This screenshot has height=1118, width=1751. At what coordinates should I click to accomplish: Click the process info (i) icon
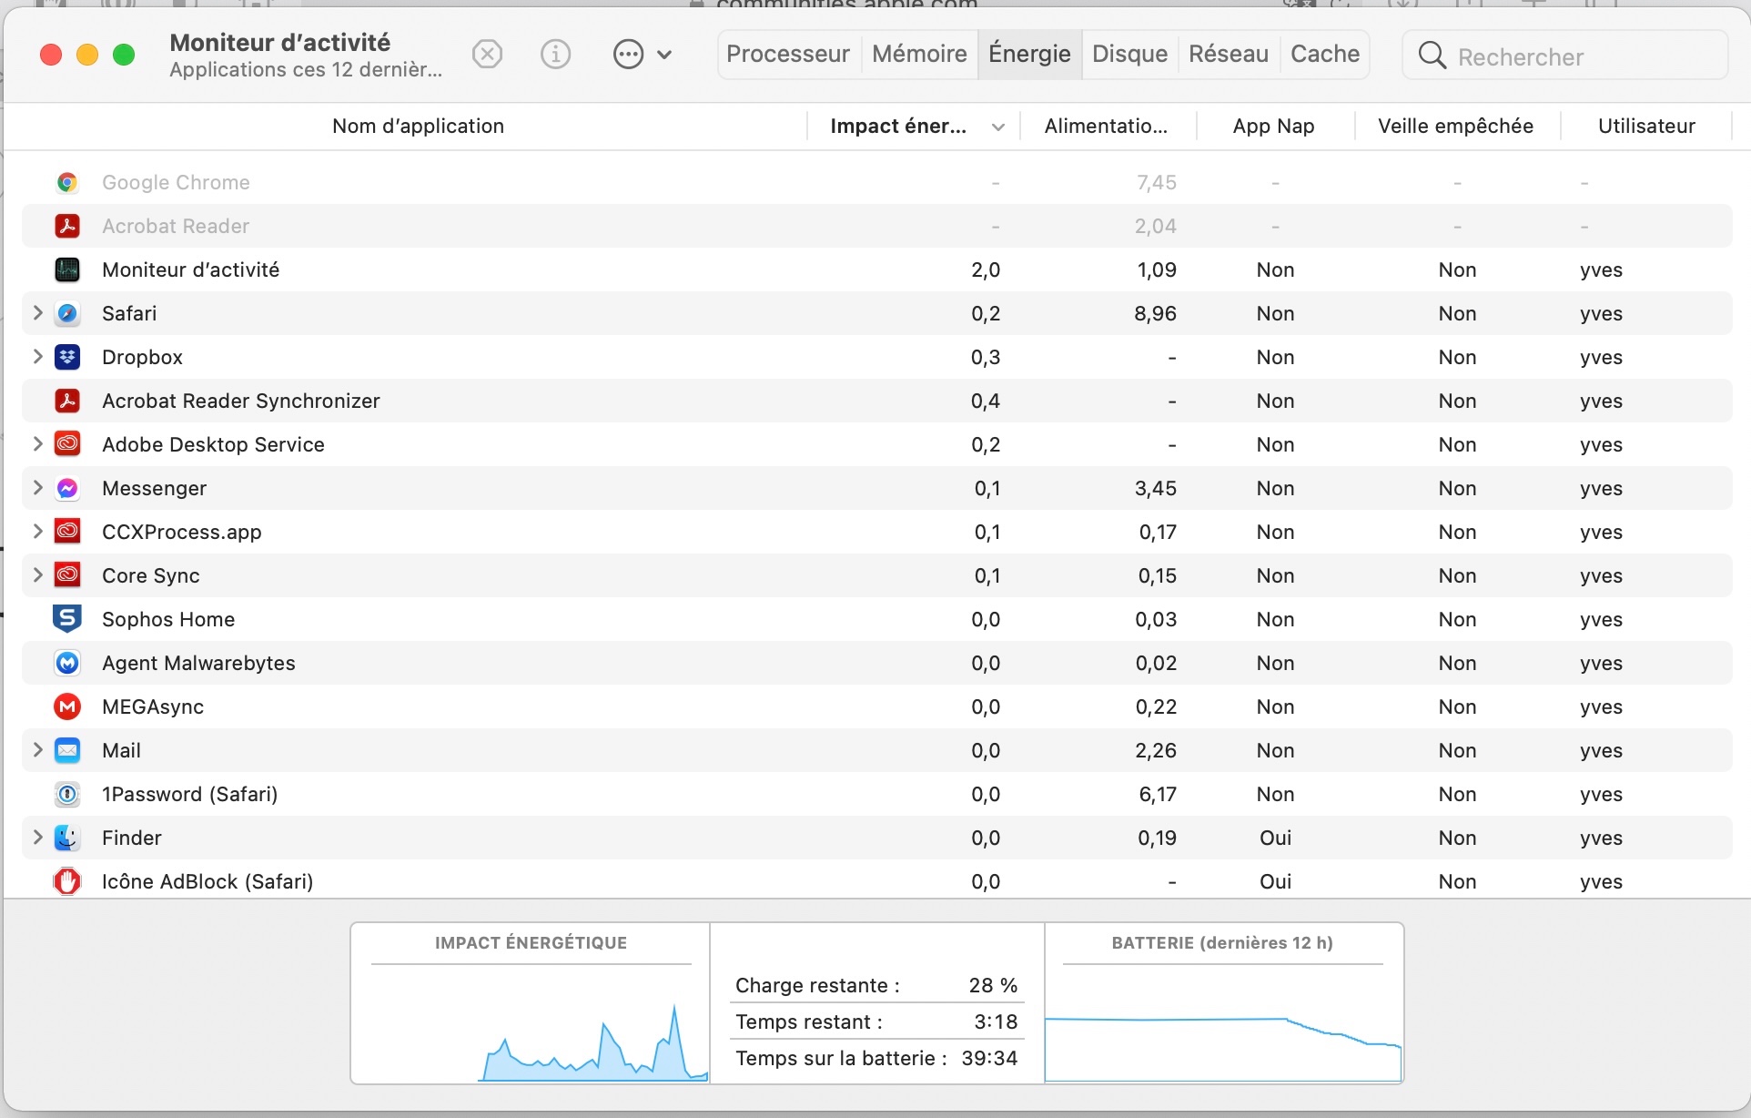pos(555,55)
